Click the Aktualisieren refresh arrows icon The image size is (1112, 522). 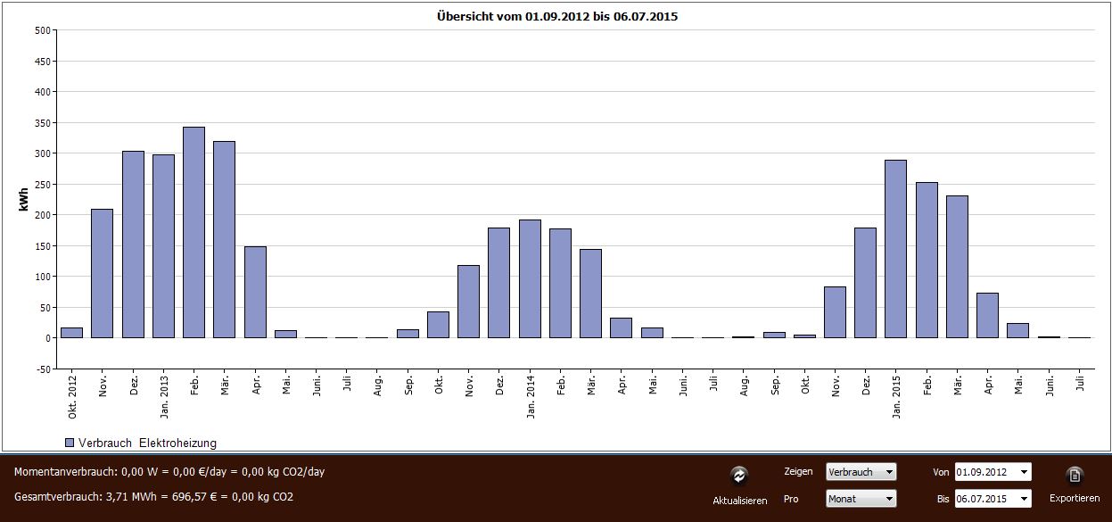[x=739, y=476]
